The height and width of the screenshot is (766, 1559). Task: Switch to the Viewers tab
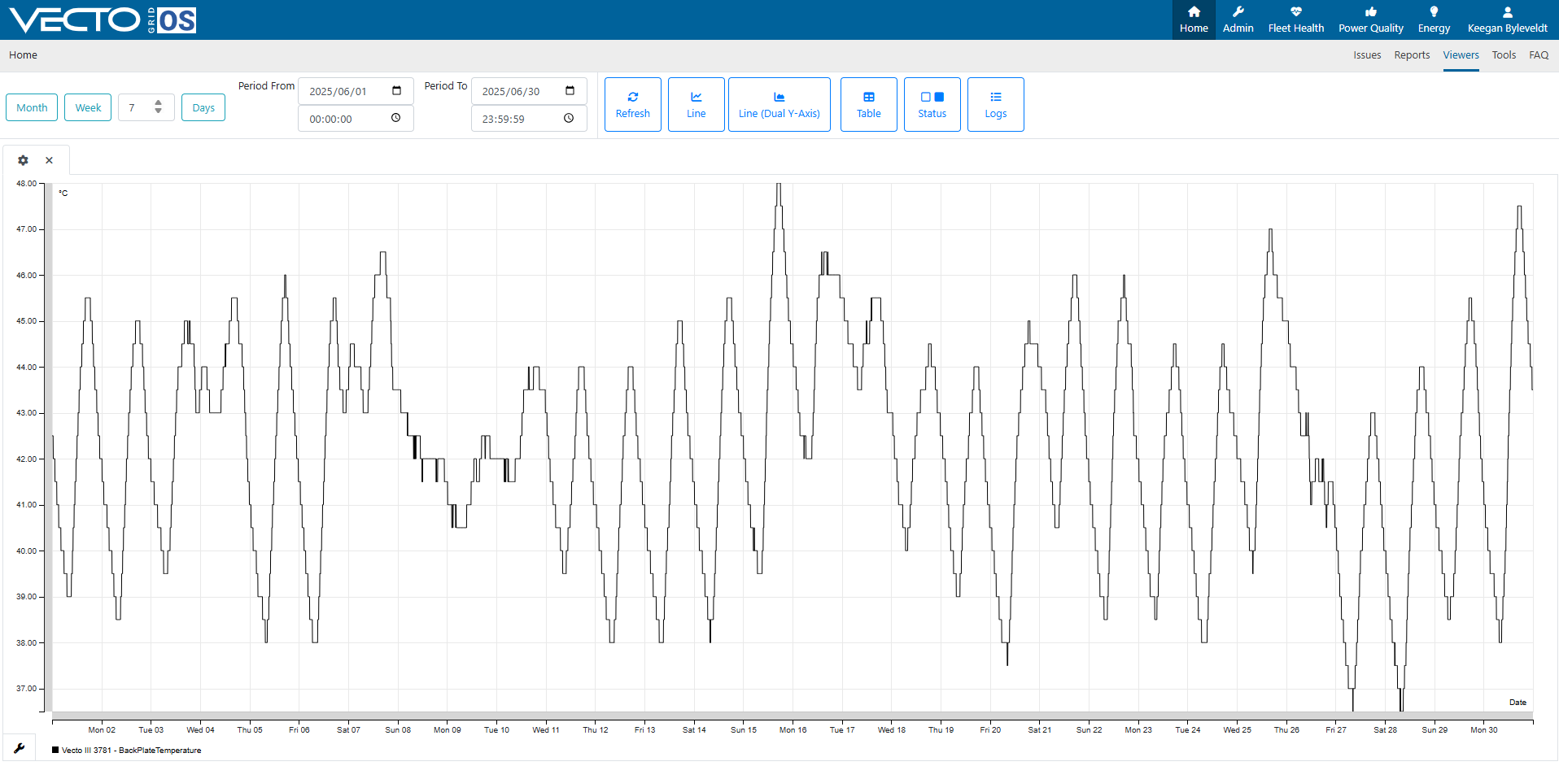(1461, 55)
